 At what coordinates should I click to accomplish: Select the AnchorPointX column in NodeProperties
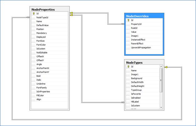point(43,68)
